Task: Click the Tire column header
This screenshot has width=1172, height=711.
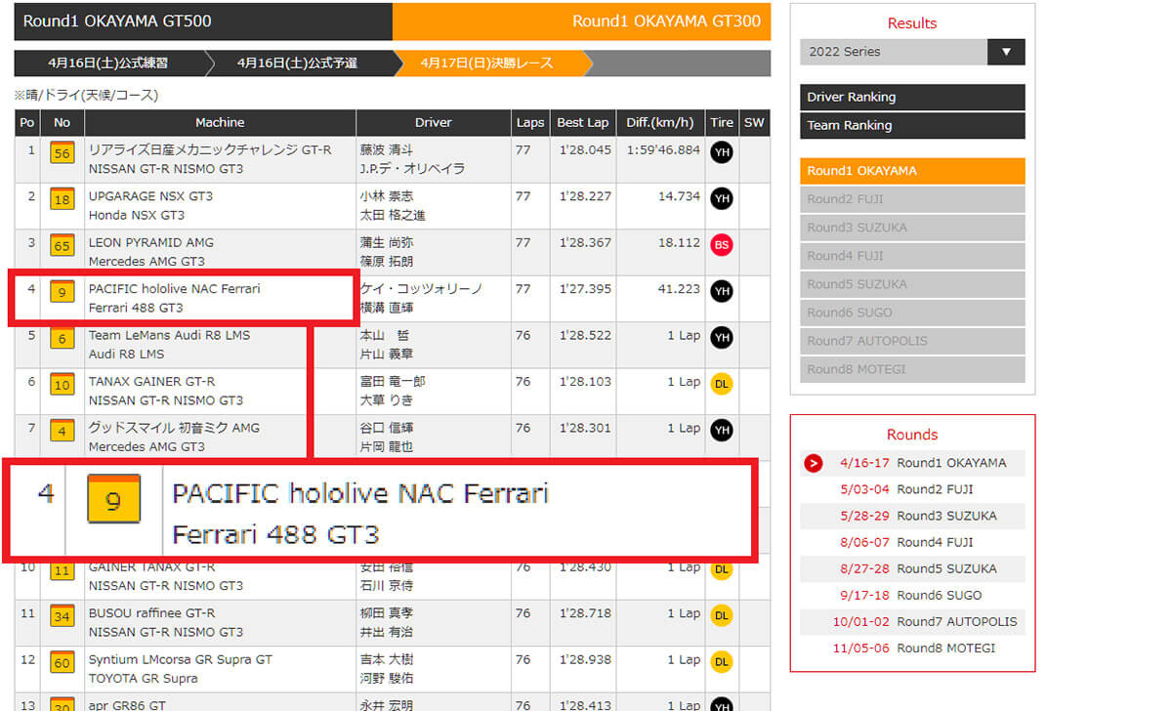Action: coord(722,123)
